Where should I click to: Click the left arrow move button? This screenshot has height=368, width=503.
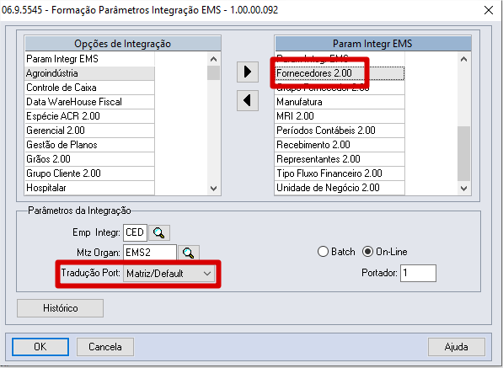[x=248, y=101]
